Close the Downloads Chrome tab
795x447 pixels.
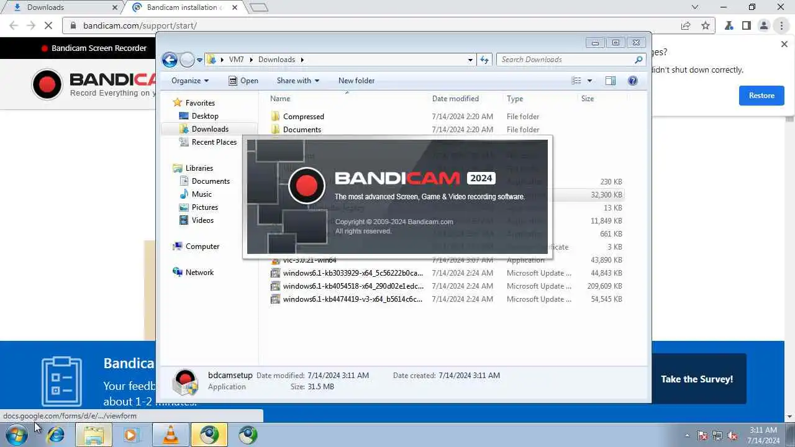[114, 7]
